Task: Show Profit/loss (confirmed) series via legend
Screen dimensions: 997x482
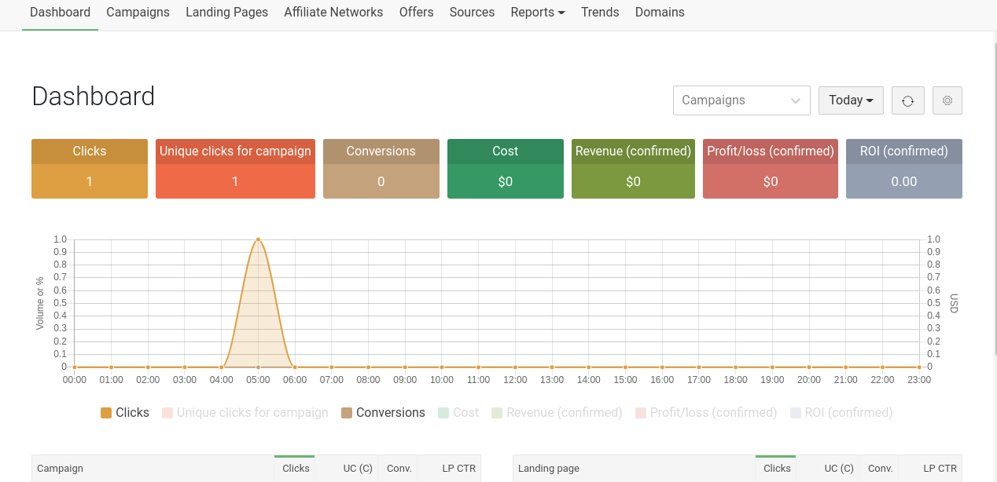Action: click(x=706, y=413)
